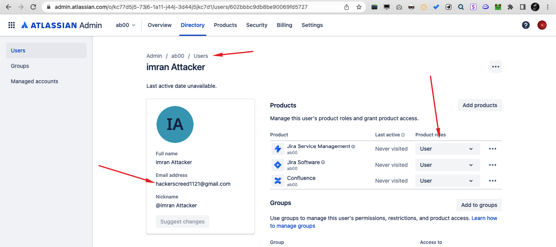556x247 pixels.
Task: Click the browser back arrow
Action: (9, 7)
